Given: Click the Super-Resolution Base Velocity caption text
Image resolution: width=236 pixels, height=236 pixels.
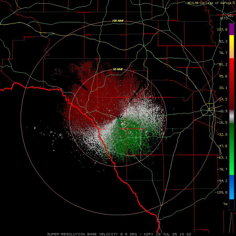Looking at the screenshot, I should click(x=119, y=234).
